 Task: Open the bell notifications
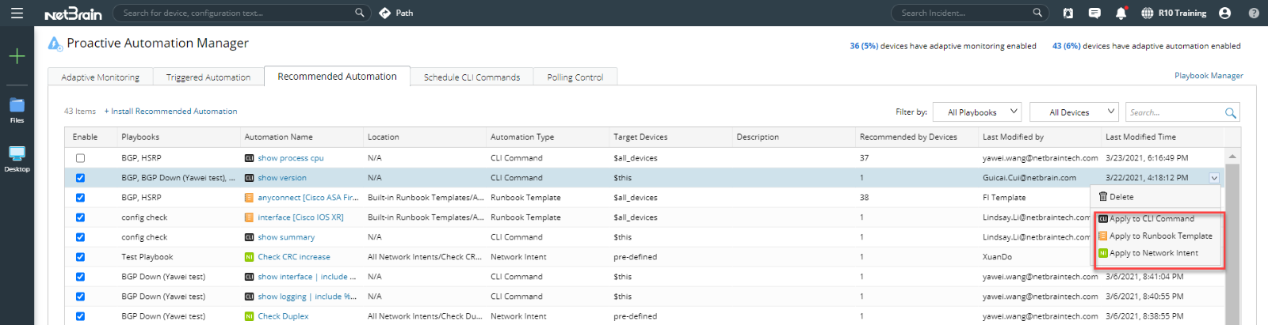point(1121,13)
